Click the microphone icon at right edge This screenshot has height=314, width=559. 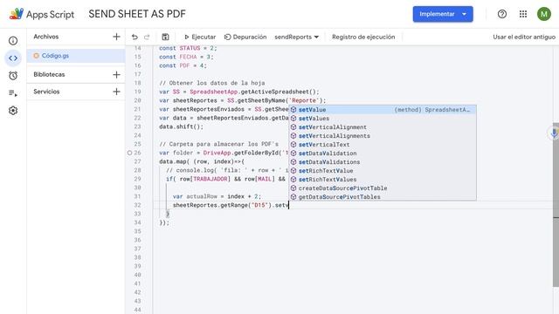pyautogui.click(x=554, y=133)
